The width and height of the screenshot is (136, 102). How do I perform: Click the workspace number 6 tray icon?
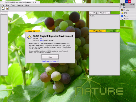122,7
